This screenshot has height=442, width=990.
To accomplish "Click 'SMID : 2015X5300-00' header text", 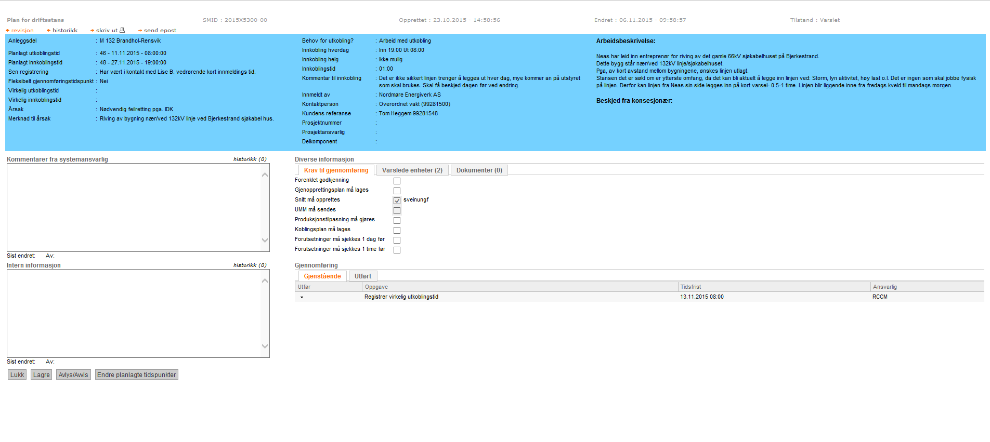I will [235, 20].
